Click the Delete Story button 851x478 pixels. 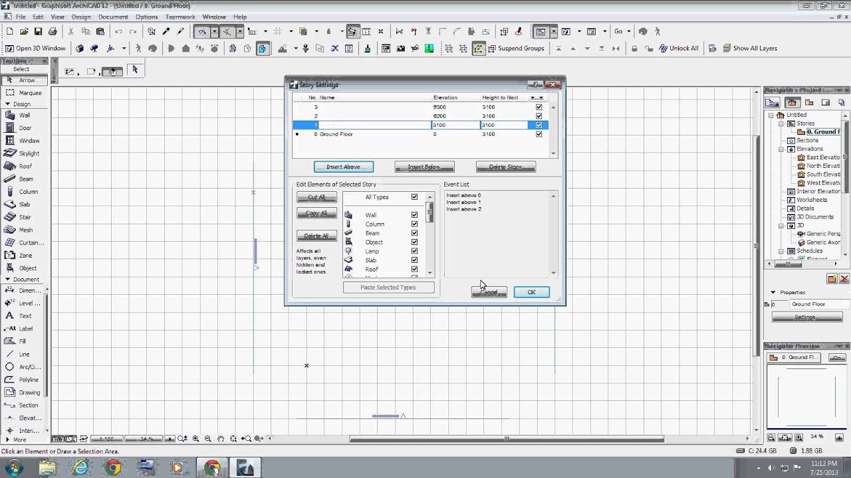505,167
